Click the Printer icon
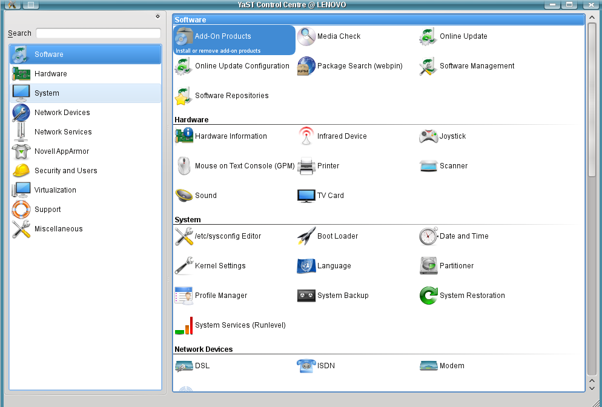The height and width of the screenshot is (407, 602). (306, 166)
